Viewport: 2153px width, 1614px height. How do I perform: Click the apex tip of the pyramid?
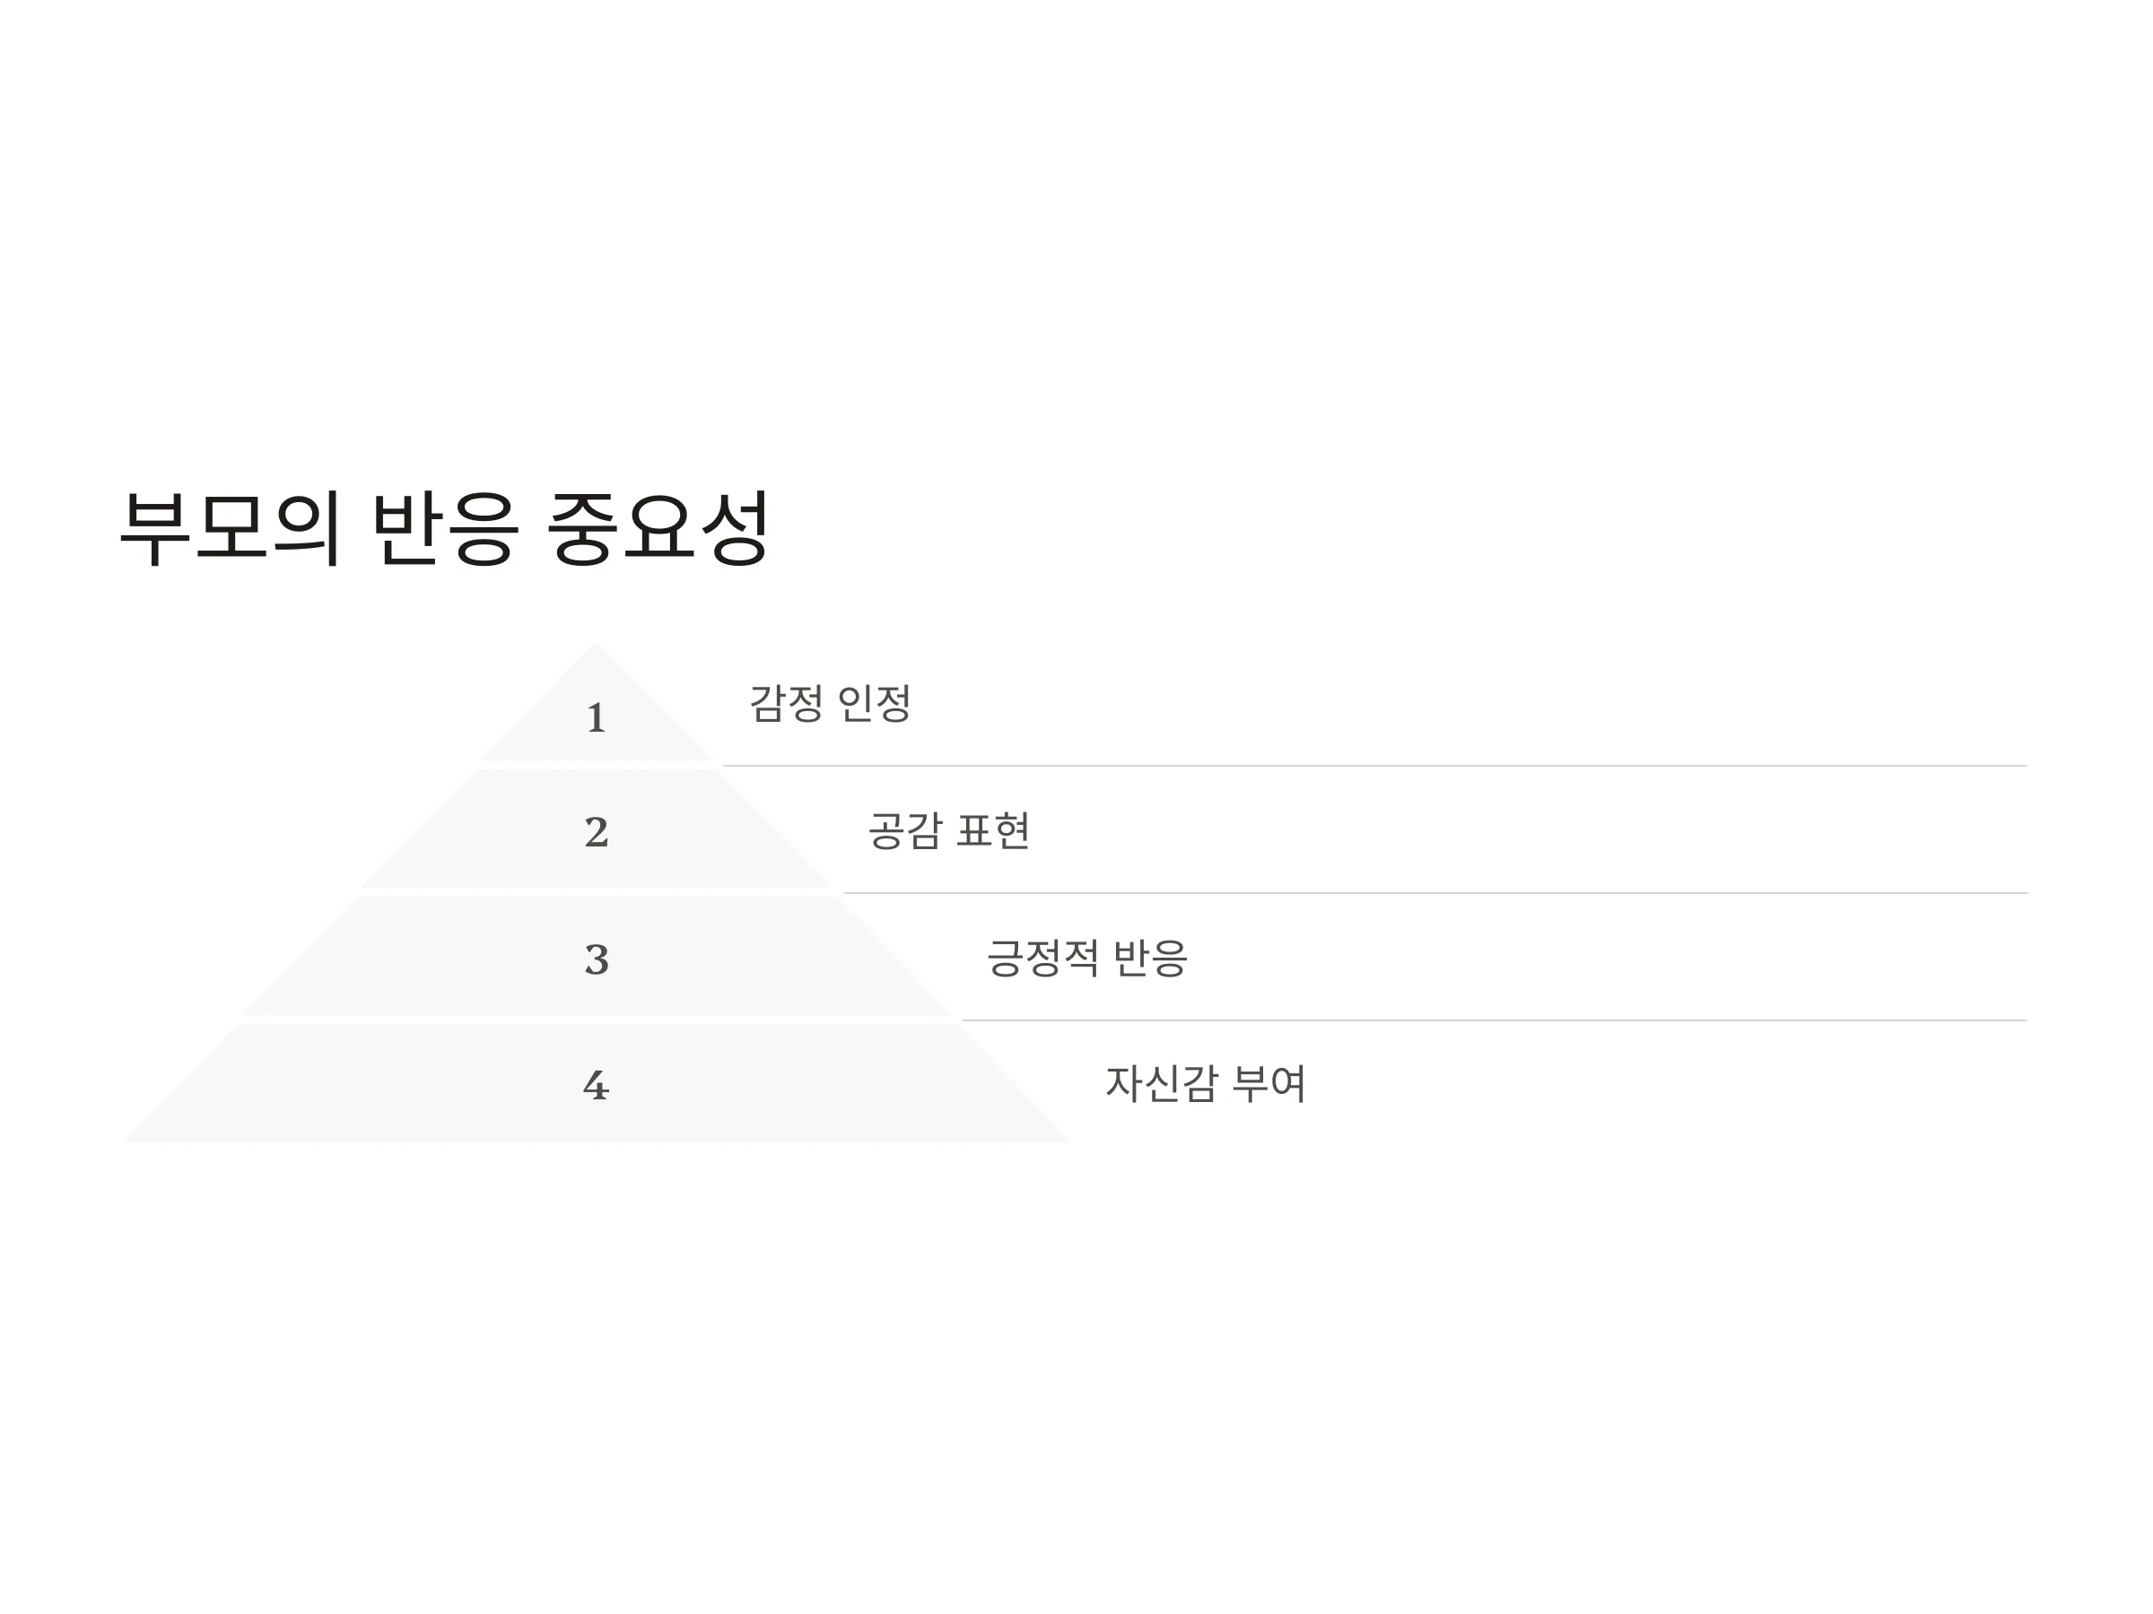click(596, 646)
